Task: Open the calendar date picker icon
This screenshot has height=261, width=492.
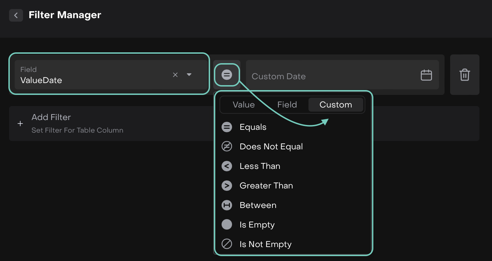Action: pyautogui.click(x=426, y=75)
